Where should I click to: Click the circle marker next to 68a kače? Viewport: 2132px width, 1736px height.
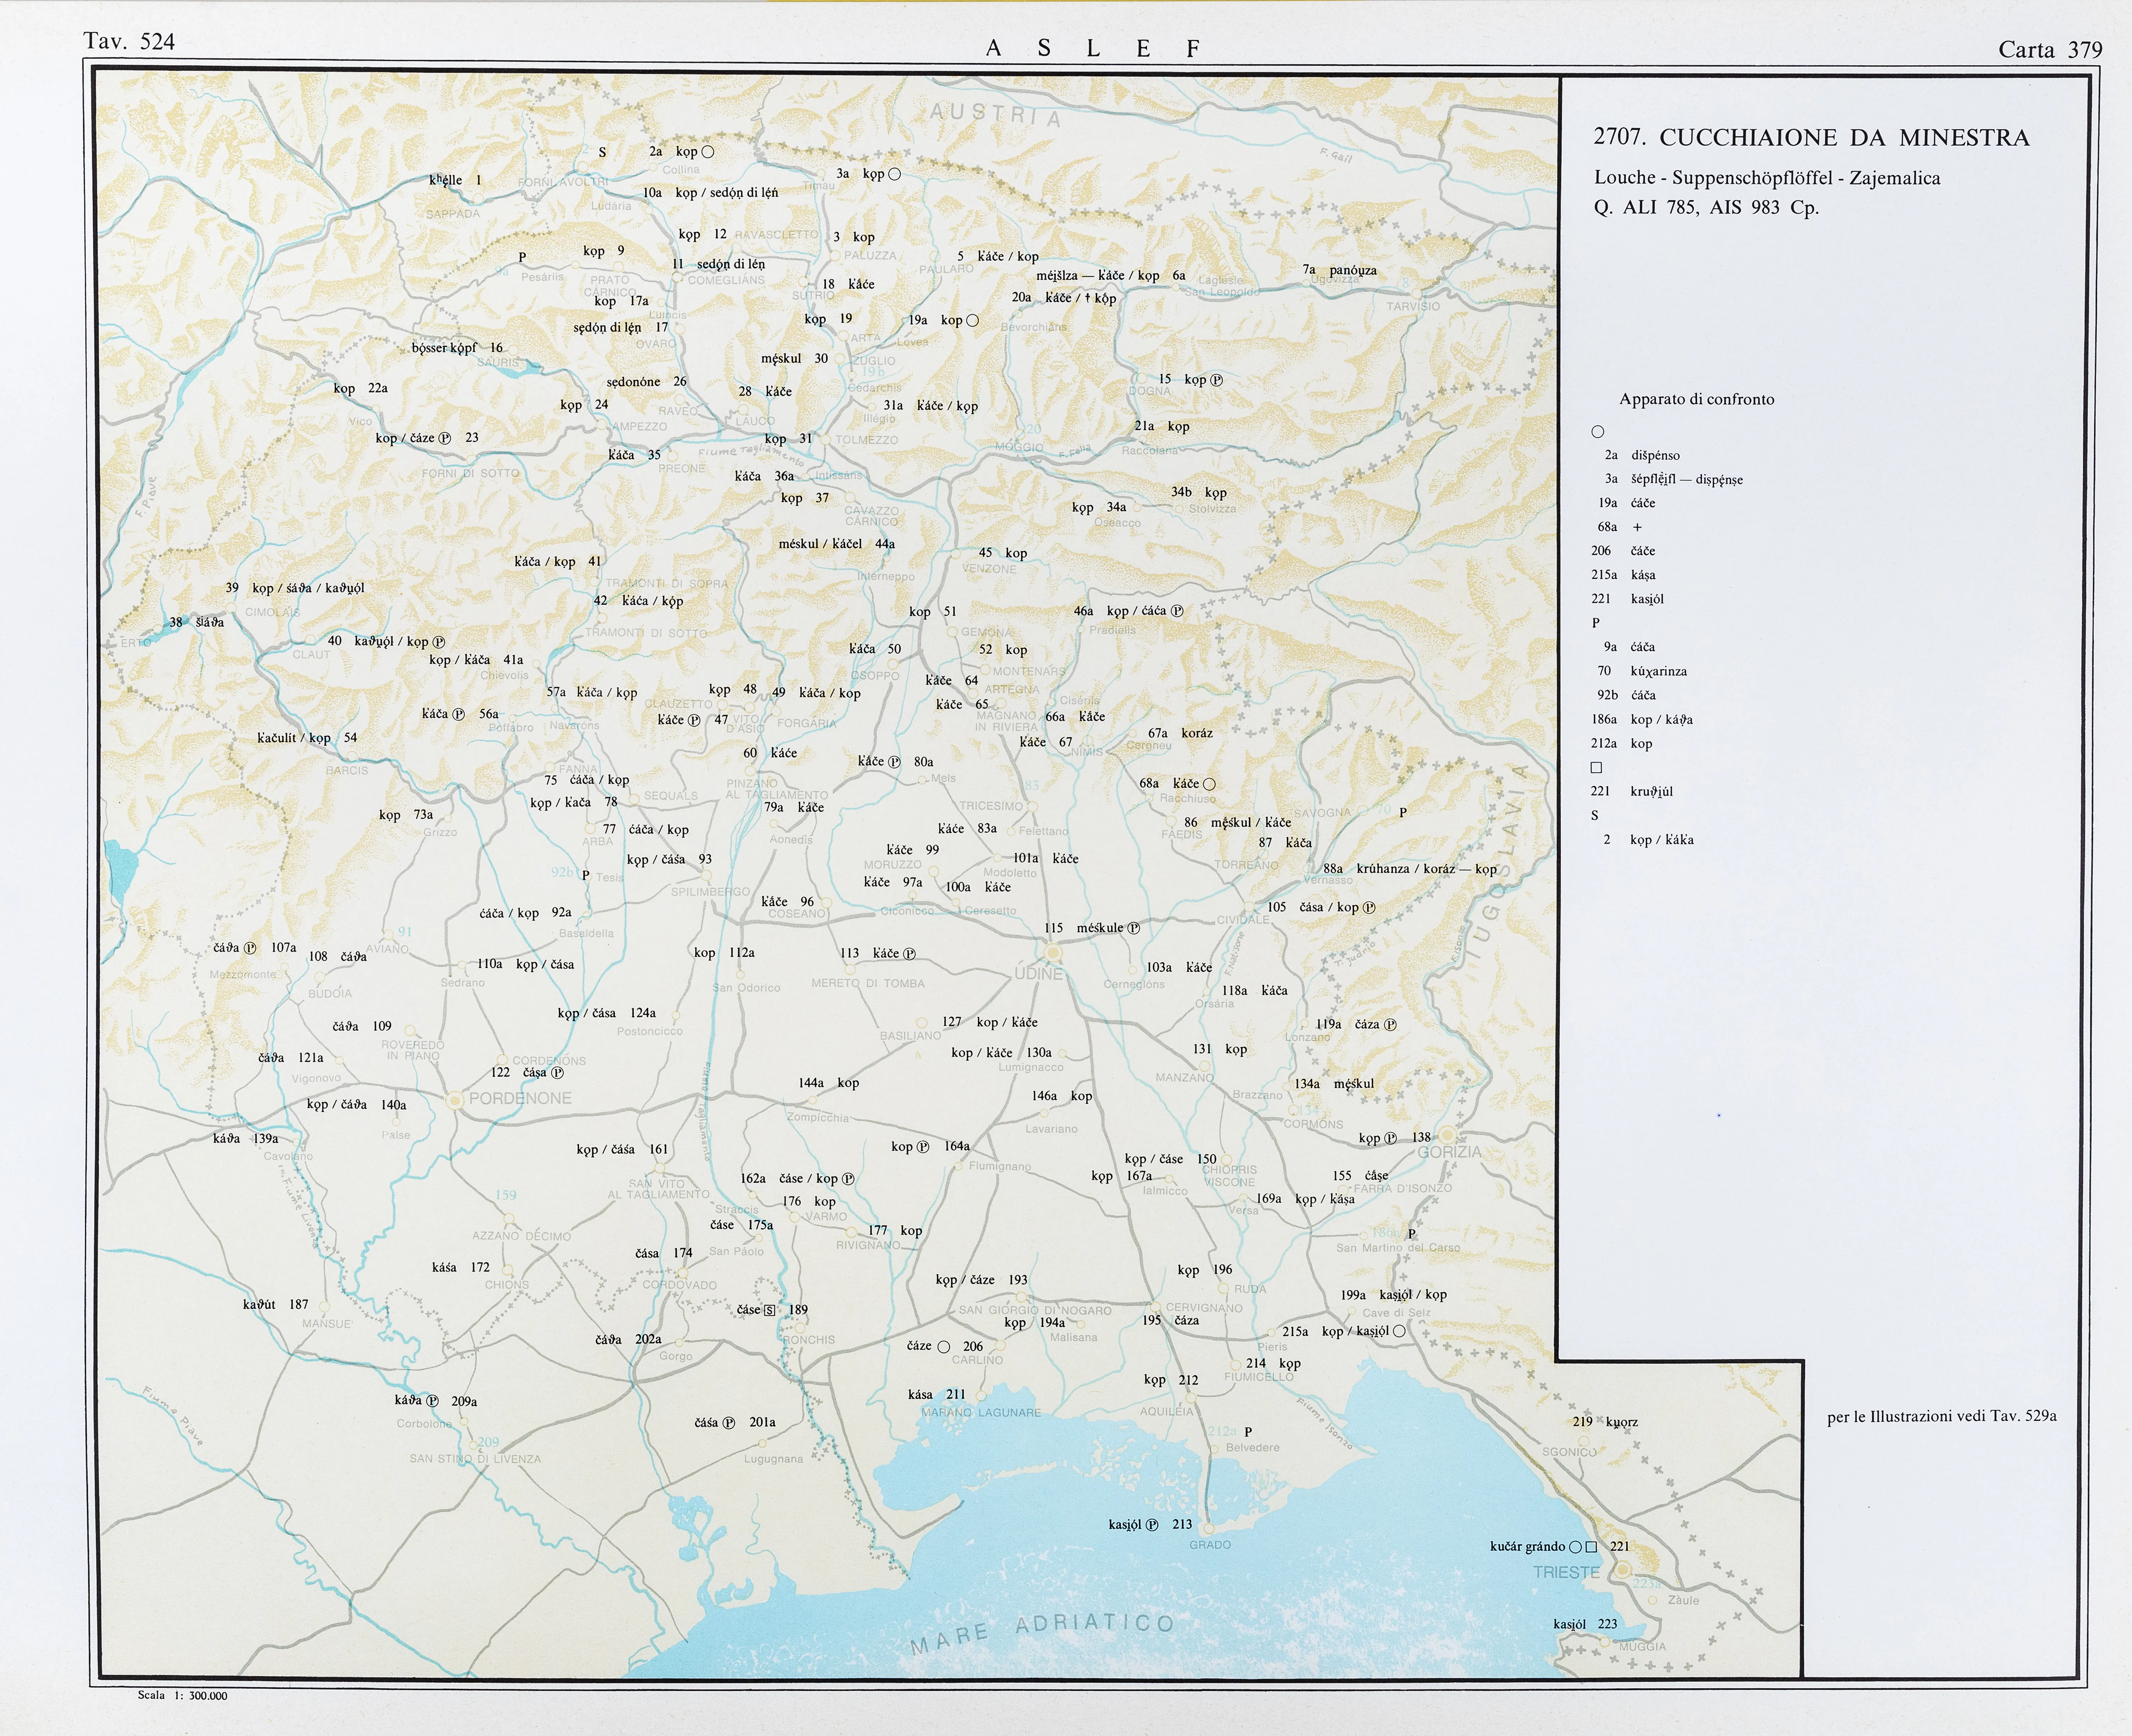1209,784
